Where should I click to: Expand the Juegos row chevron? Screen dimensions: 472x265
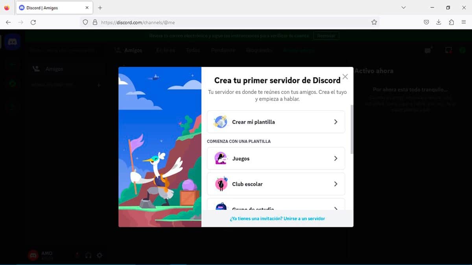pos(336,159)
